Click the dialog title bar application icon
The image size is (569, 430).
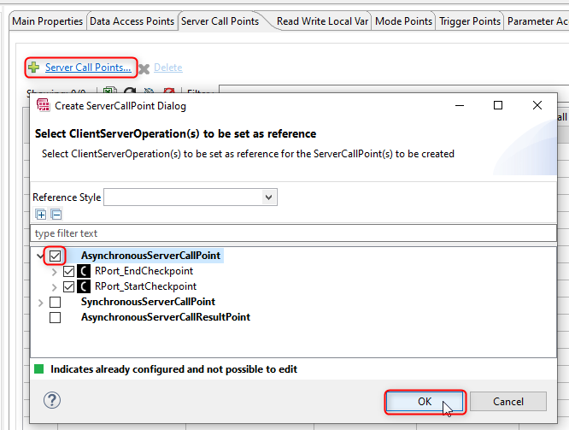(44, 105)
